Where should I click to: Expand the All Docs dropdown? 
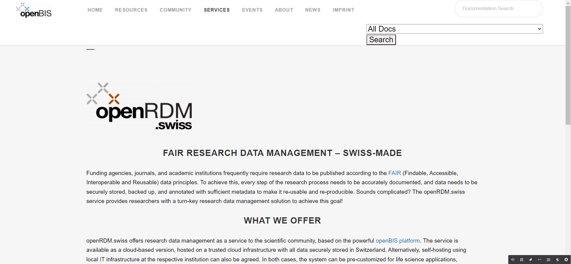454,29
